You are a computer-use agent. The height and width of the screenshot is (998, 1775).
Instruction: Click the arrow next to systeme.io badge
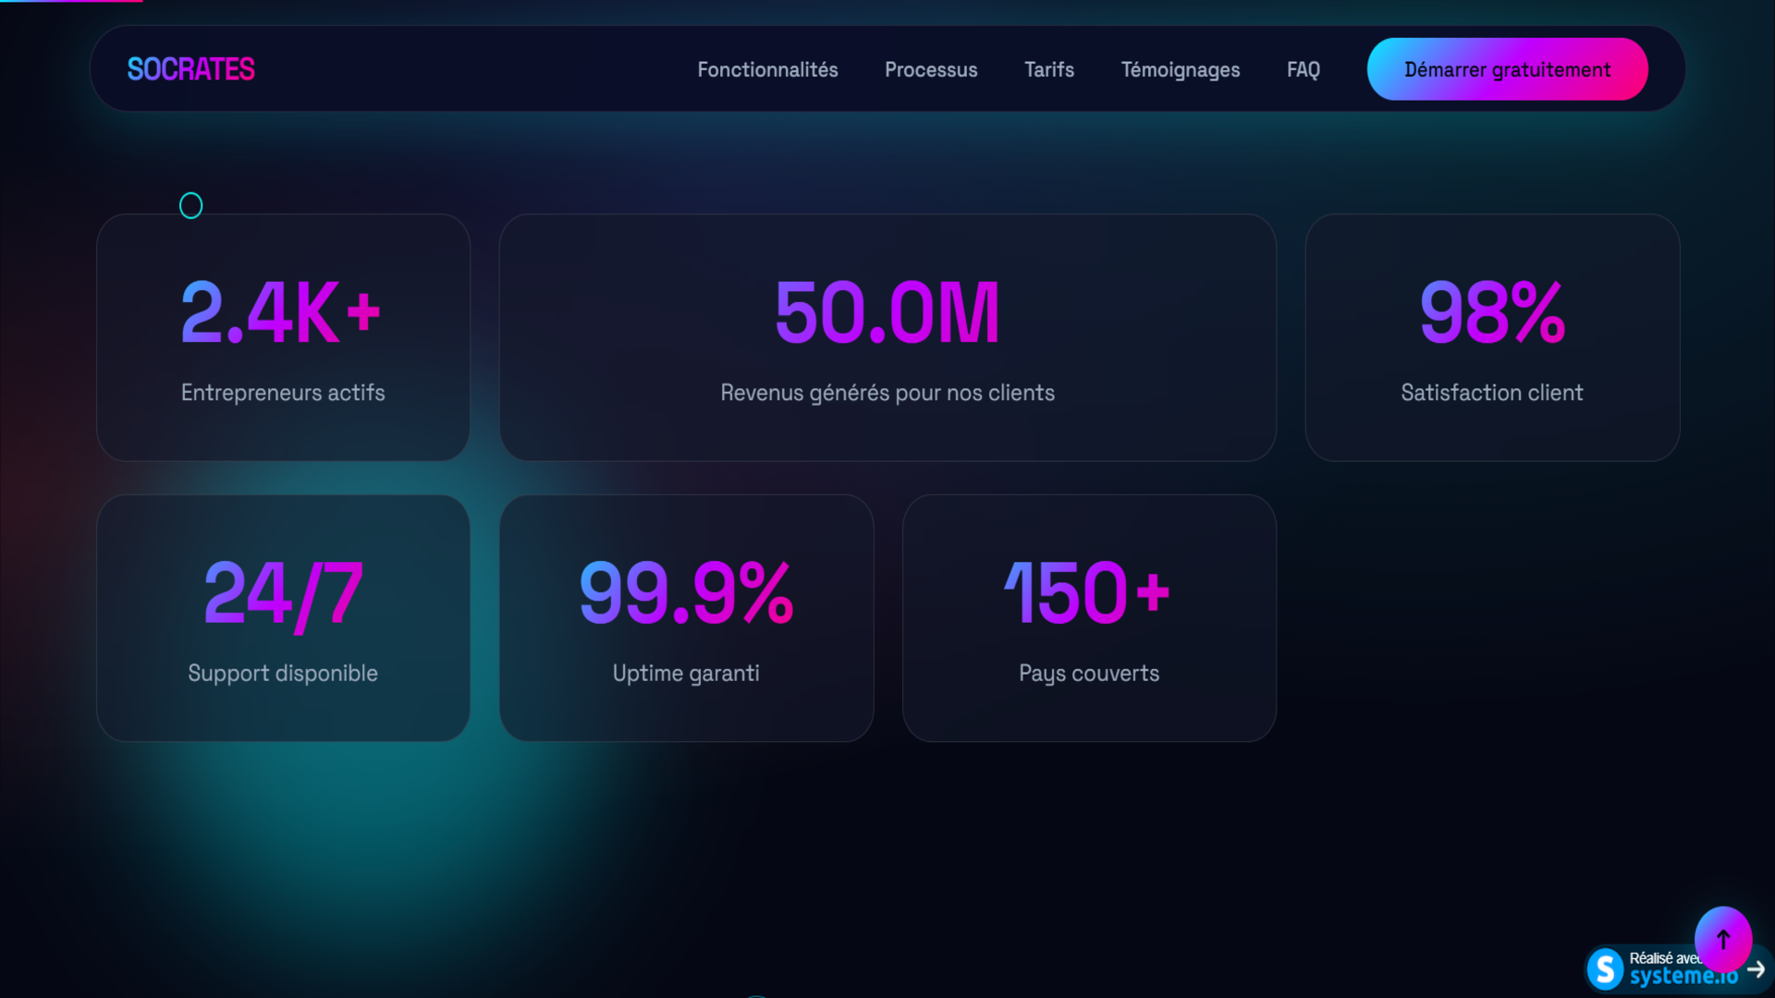pos(1757,970)
